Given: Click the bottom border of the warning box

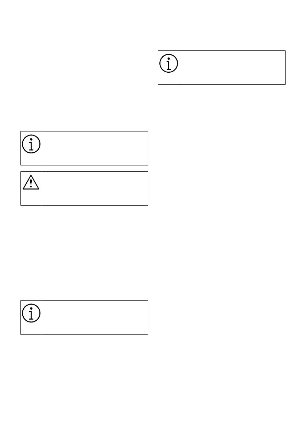Looking at the screenshot, I should [x=84, y=205].
